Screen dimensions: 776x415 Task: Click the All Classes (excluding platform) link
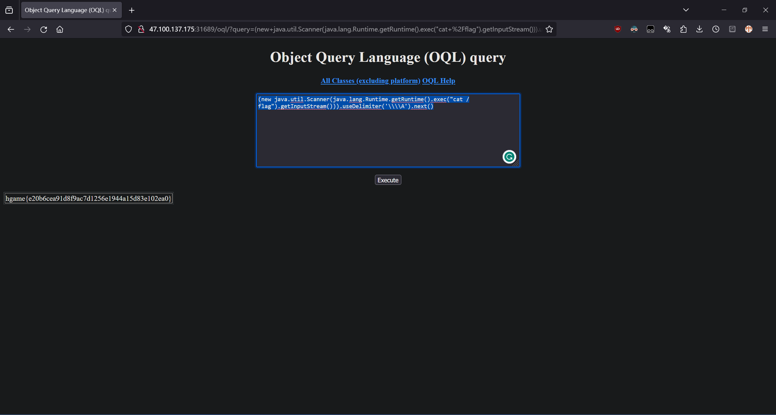pyautogui.click(x=370, y=81)
